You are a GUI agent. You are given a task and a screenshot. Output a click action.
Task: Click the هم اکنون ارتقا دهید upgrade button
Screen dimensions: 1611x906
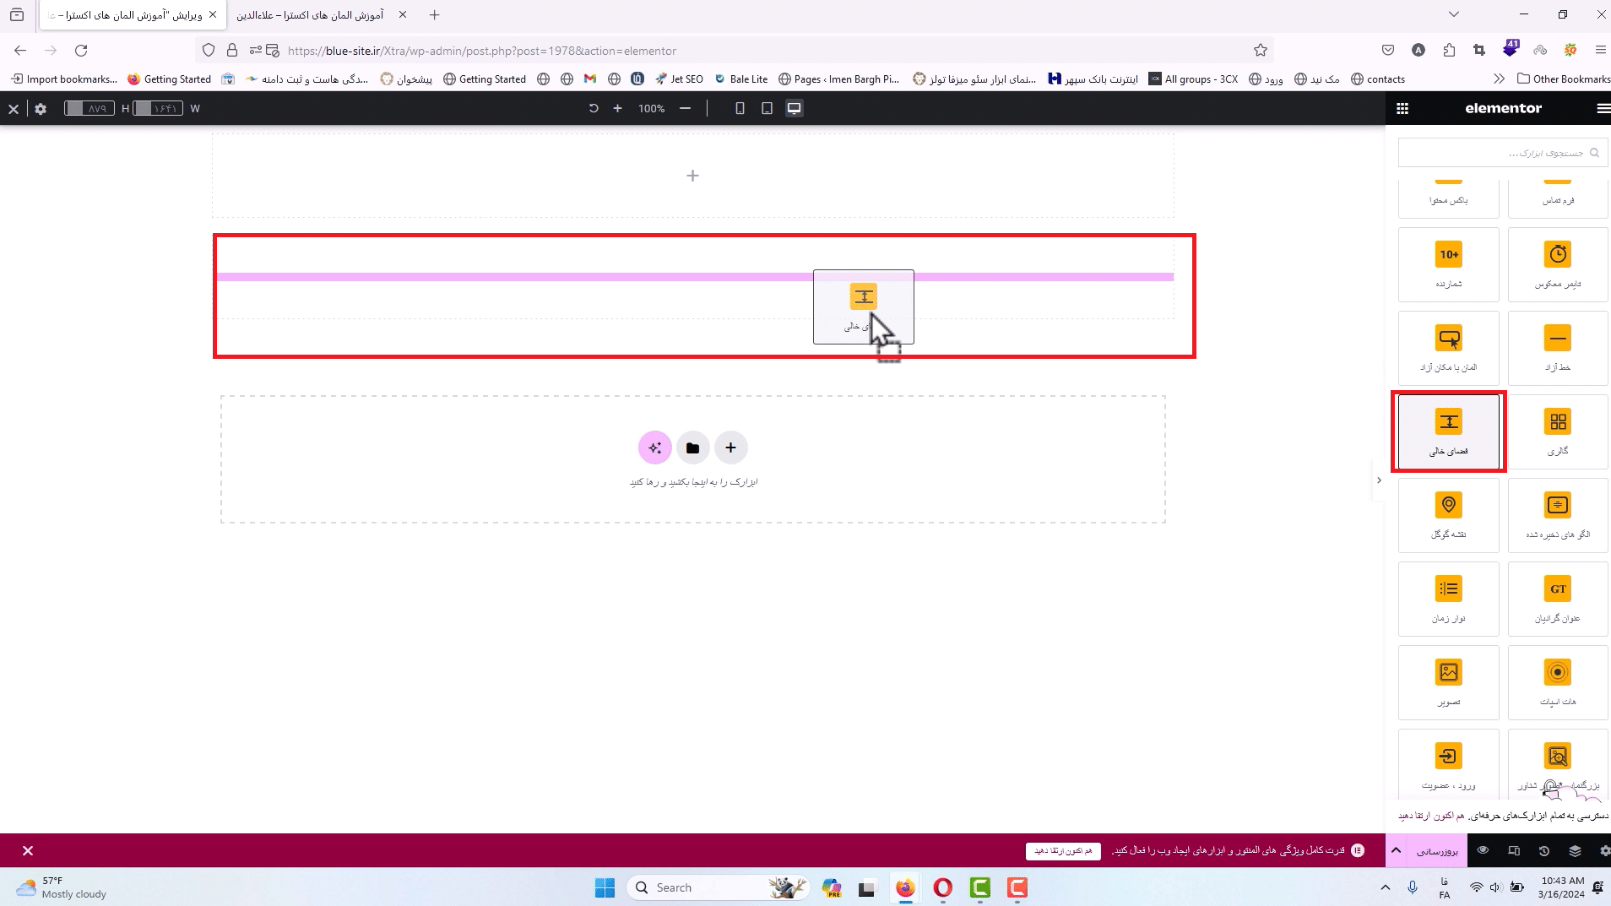pos(1063,850)
